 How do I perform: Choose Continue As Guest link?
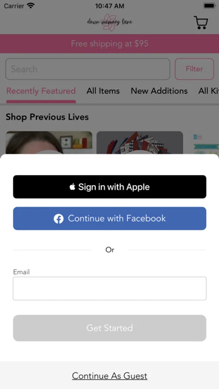click(110, 376)
